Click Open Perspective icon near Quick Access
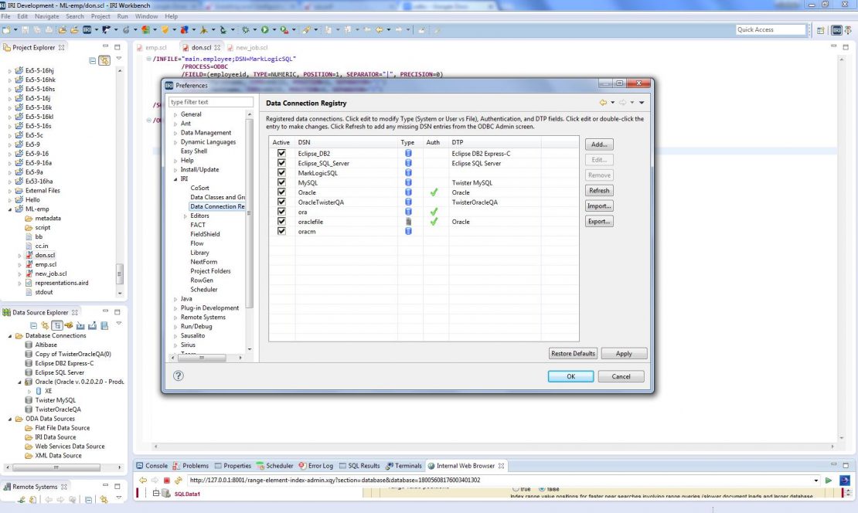Image resolution: width=858 pixels, height=513 pixels. tap(820, 30)
